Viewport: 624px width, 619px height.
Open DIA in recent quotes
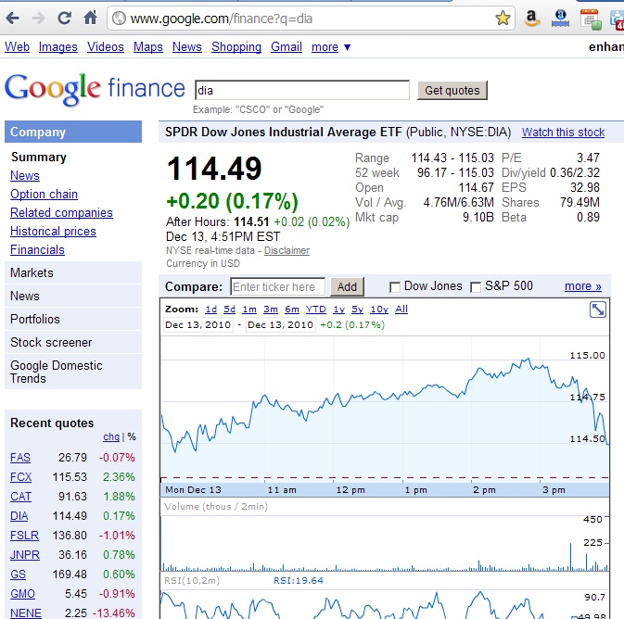pyautogui.click(x=19, y=516)
